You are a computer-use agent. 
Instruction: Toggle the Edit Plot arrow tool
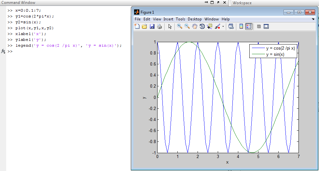point(170,27)
